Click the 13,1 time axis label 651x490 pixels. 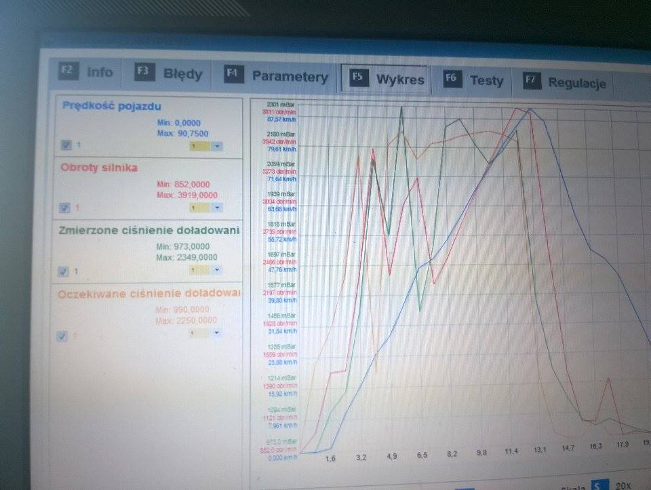tap(540, 450)
